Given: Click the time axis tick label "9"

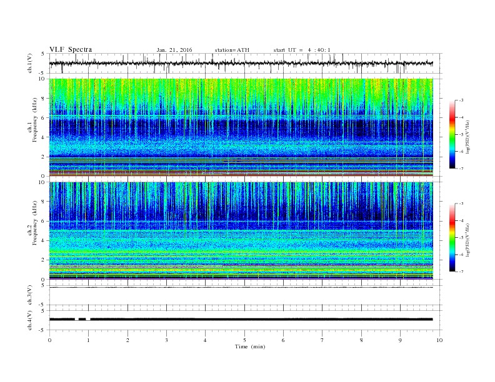Looking at the screenshot, I should 400,340.
